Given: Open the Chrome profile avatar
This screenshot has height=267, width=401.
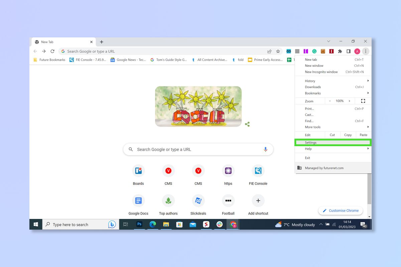Looking at the screenshot, I should (x=357, y=51).
